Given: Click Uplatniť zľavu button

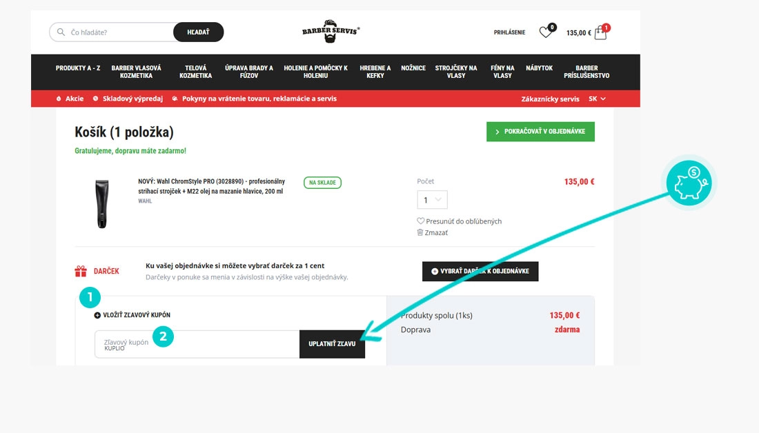Looking at the screenshot, I should pos(332,344).
